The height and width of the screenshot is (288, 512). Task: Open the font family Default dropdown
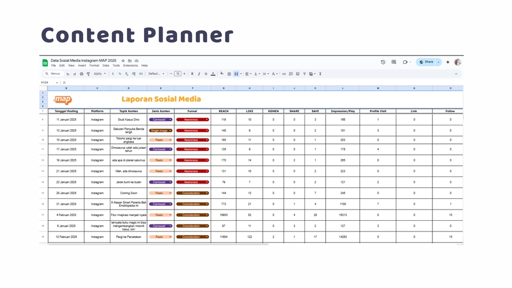click(156, 74)
